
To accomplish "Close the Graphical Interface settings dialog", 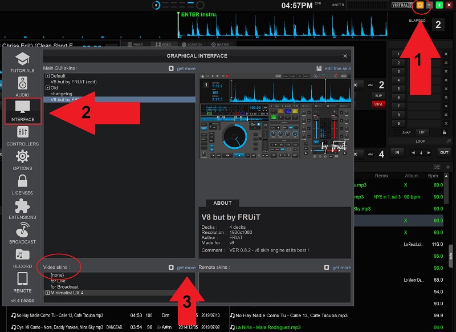I will click(x=345, y=56).
